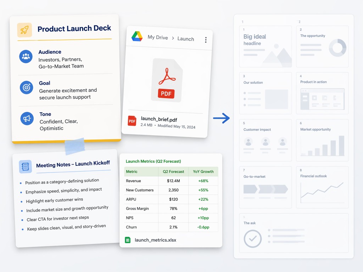Screen dimensions: 363x272
Task: Select note 'Emphasize speed, simplicity, and impact'
Action: [x=64, y=191]
